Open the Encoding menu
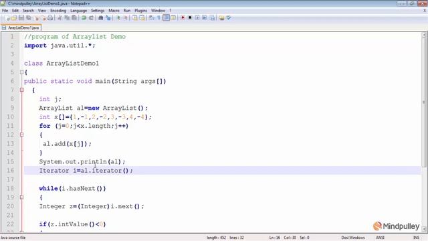Viewport: 428px width, 241px height. 58,11
